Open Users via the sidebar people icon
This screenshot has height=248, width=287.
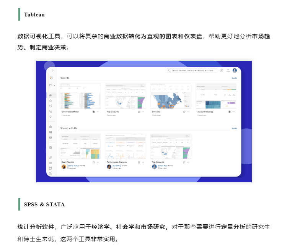click(x=51, y=157)
